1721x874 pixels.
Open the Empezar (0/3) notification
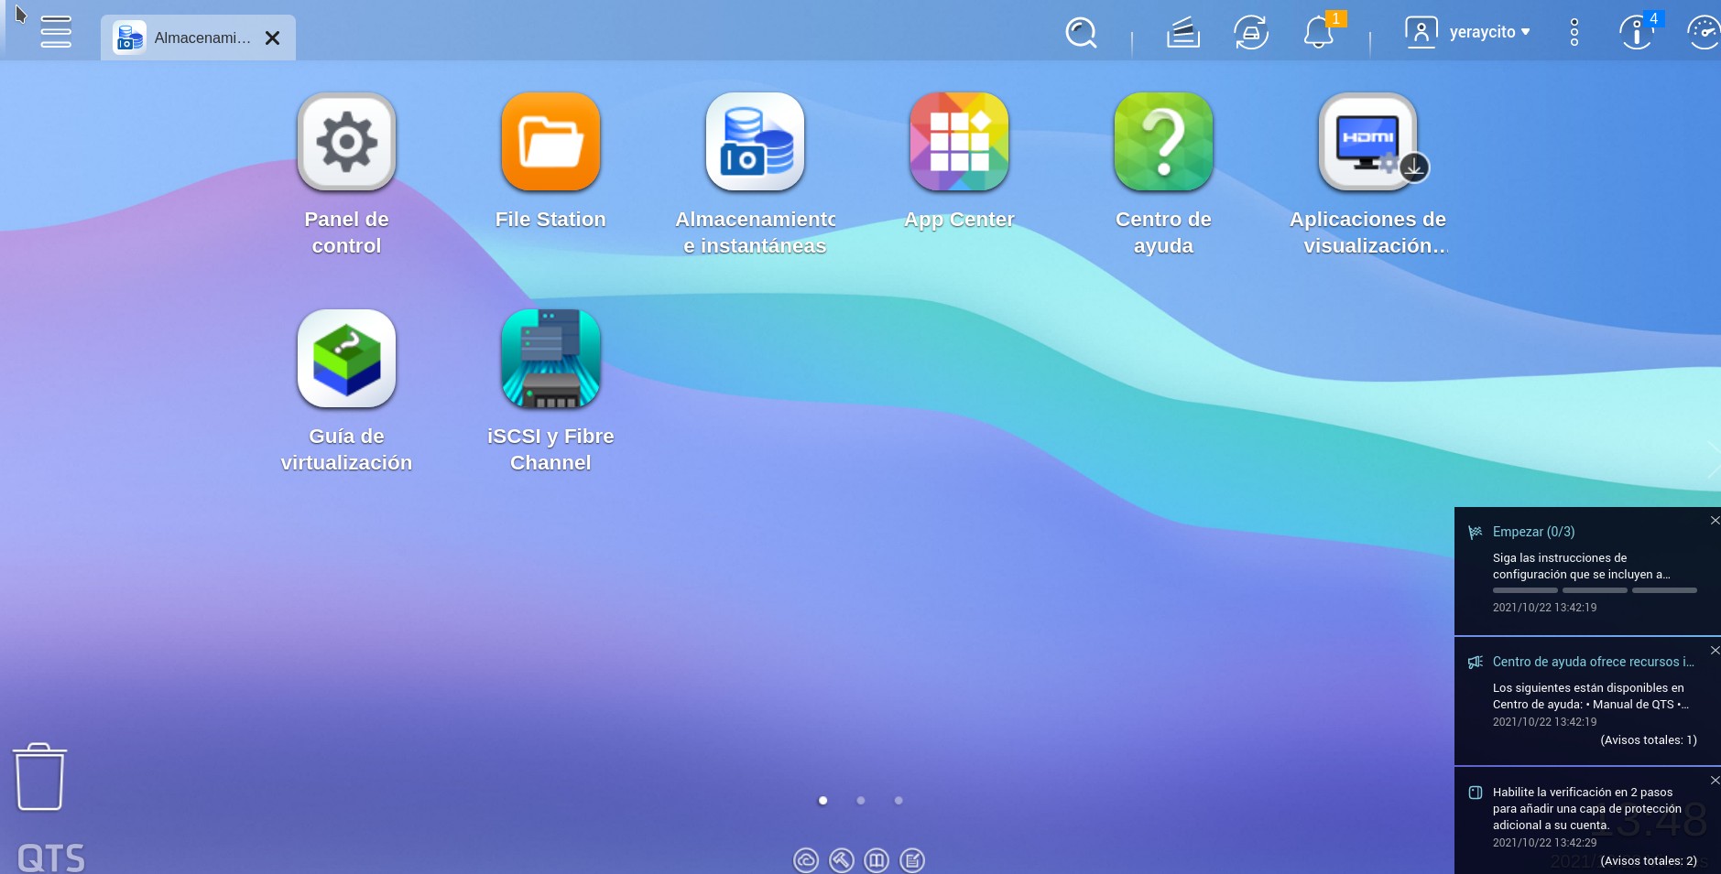(1533, 532)
